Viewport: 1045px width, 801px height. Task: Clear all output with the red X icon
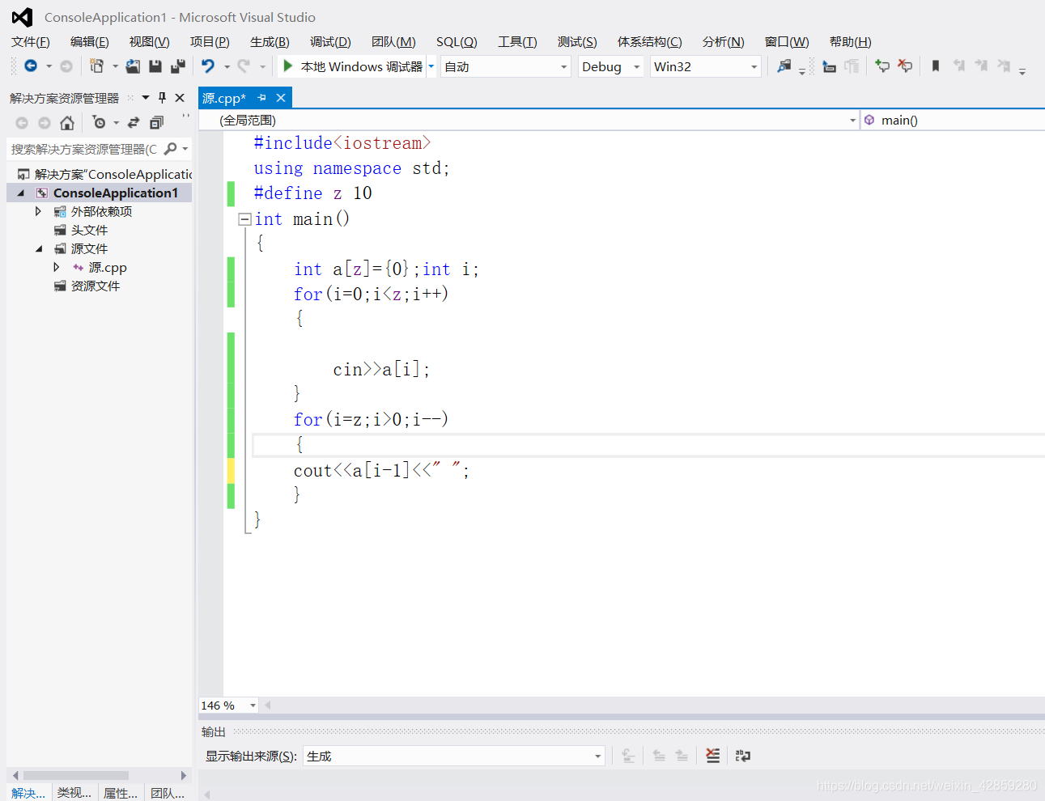pos(712,756)
